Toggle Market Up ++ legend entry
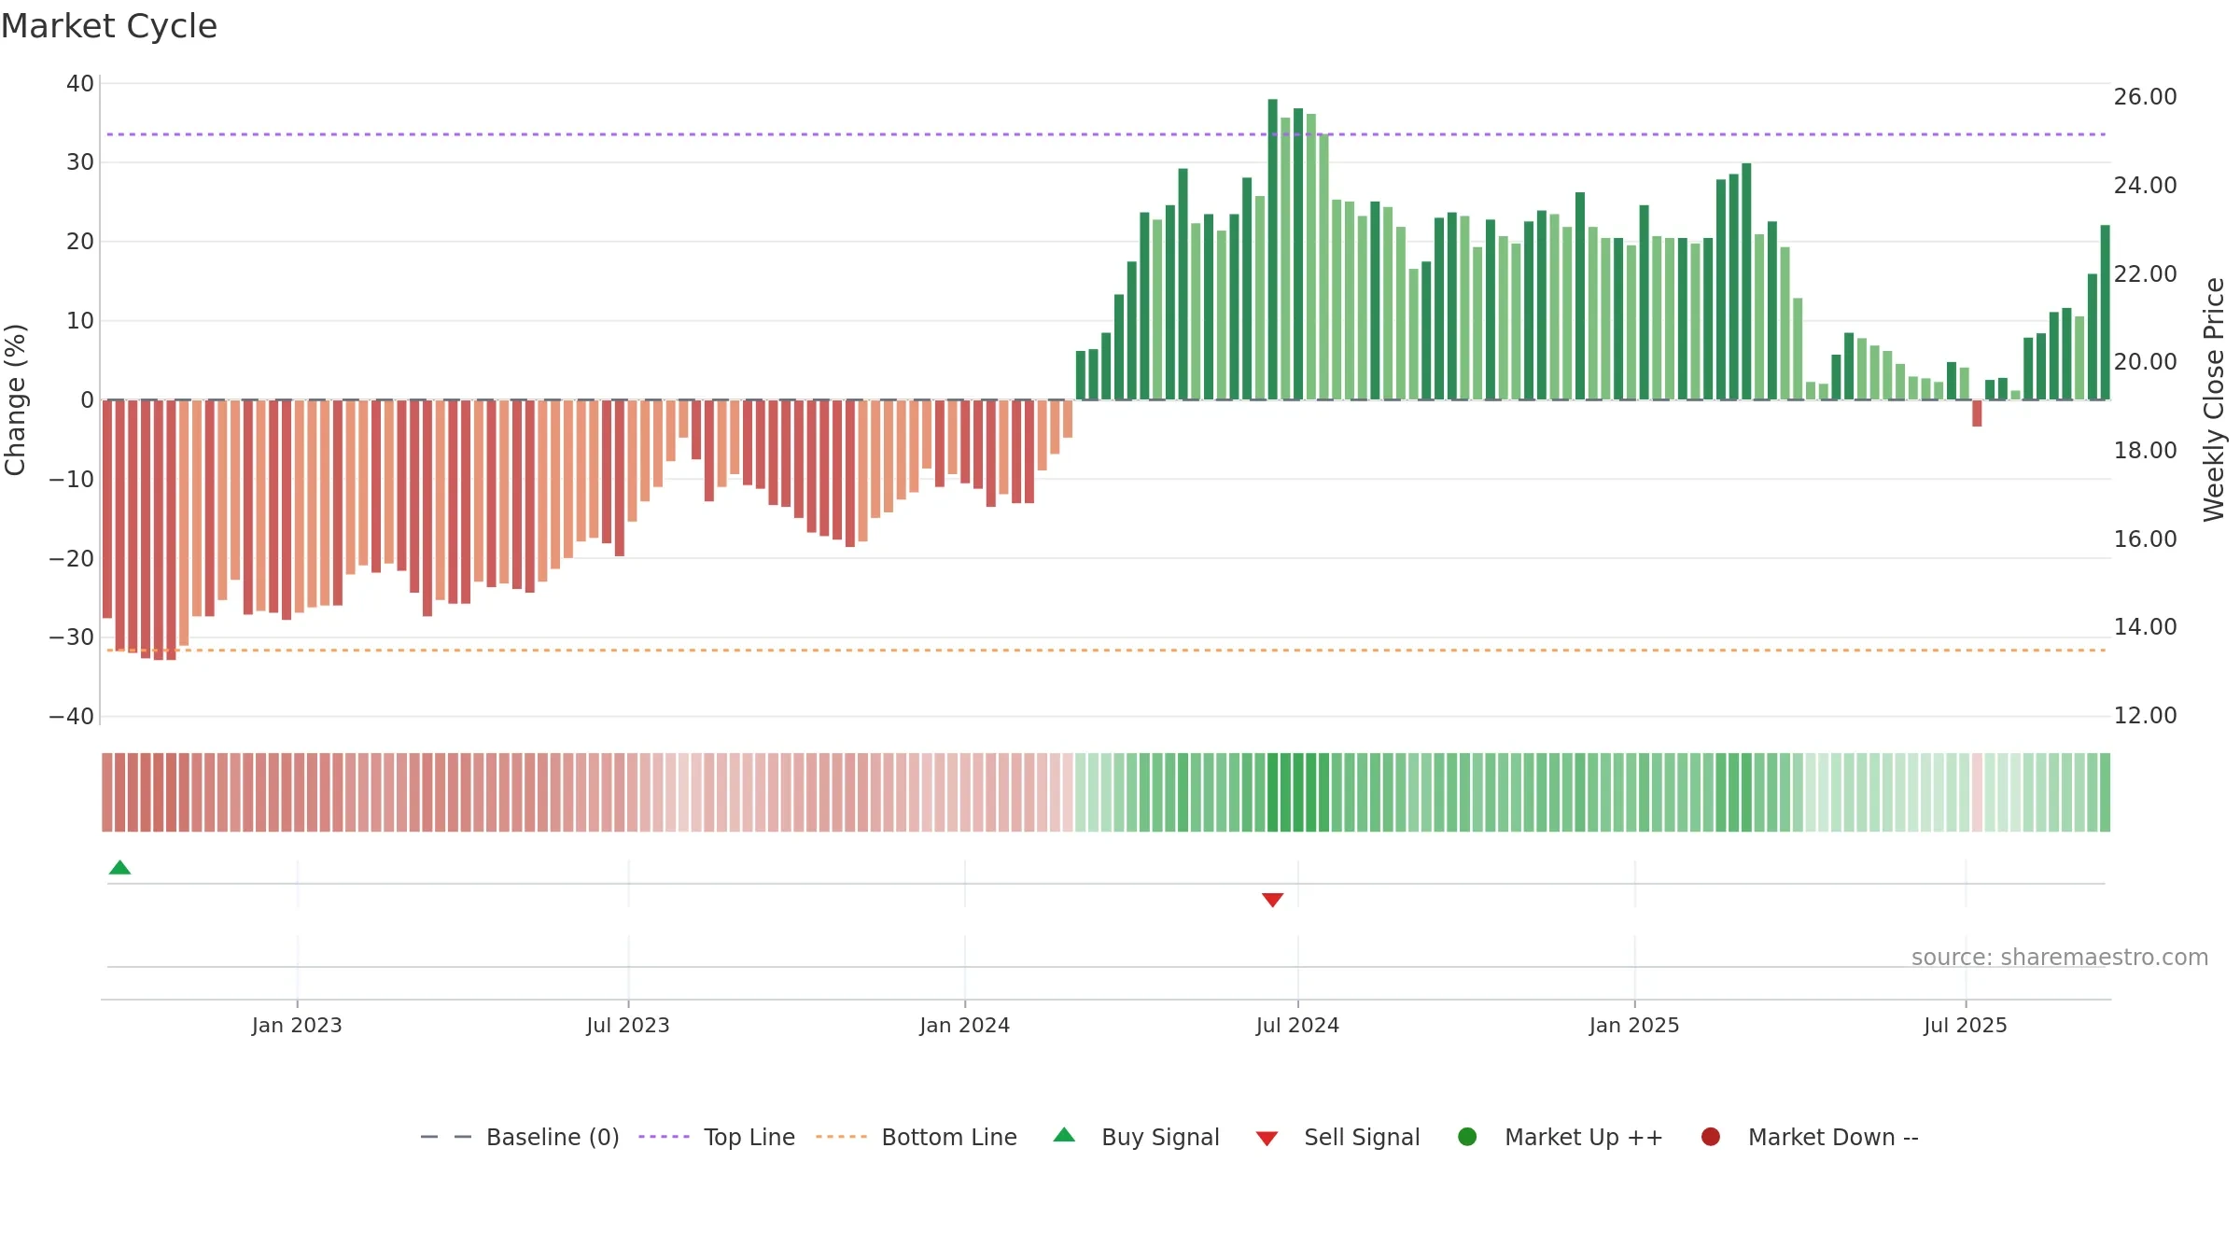This screenshot has width=2240, height=1260. 1561,1137
